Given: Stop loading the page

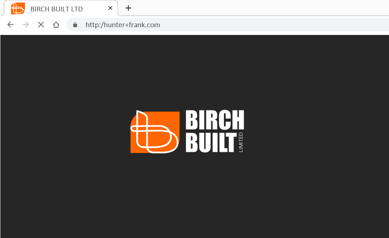Looking at the screenshot, I should (41, 25).
